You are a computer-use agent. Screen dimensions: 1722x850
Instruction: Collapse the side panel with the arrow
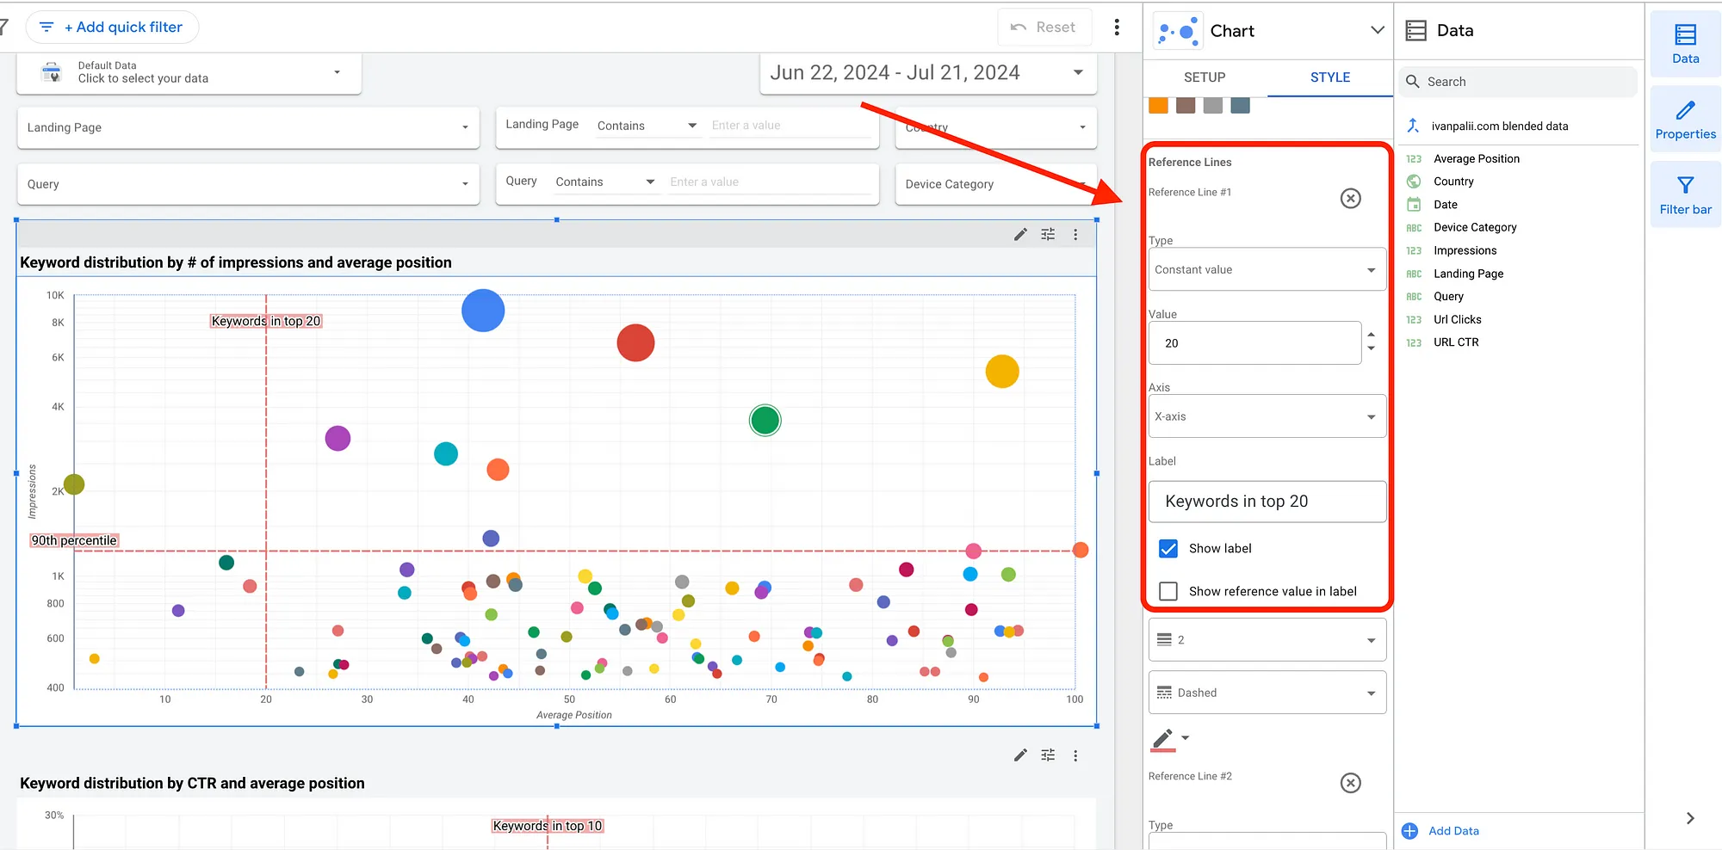point(1689,818)
